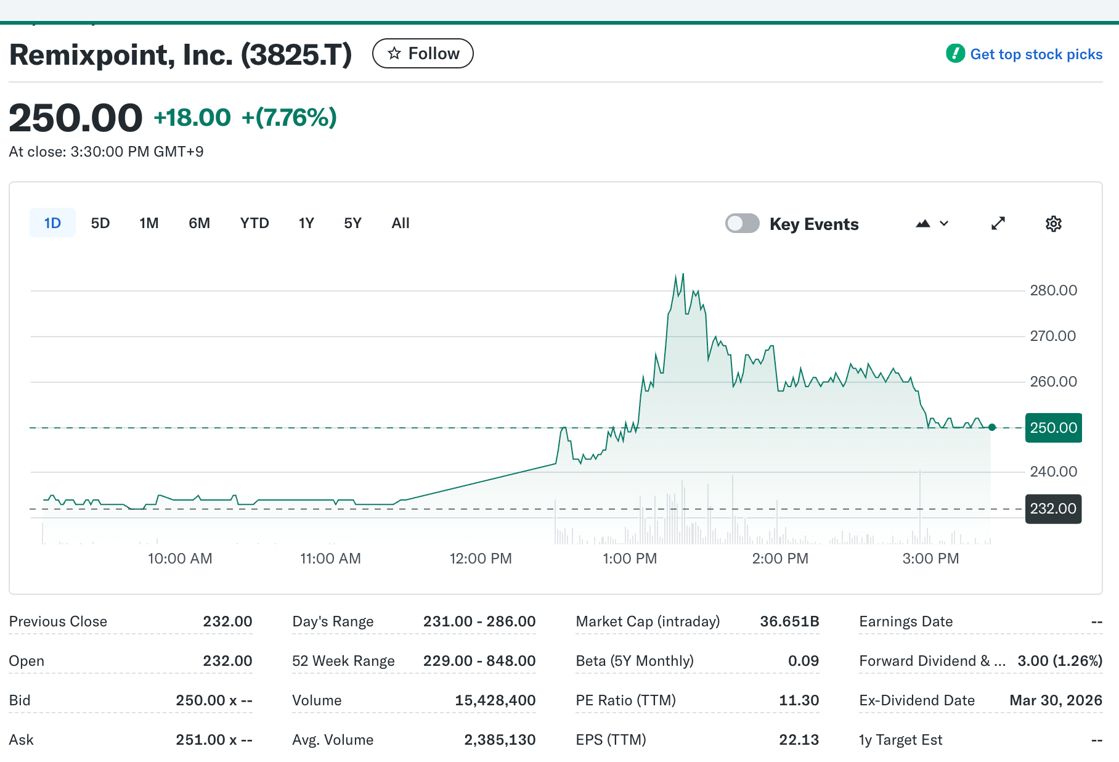Click the 250.00 price label on chart axis
Viewport: 1119px width, 762px height.
(x=1053, y=428)
